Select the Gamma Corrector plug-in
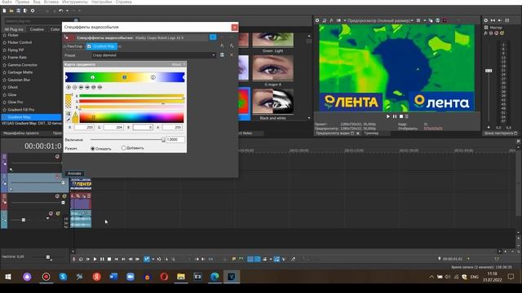The height and width of the screenshot is (293, 522). point(22,65)
